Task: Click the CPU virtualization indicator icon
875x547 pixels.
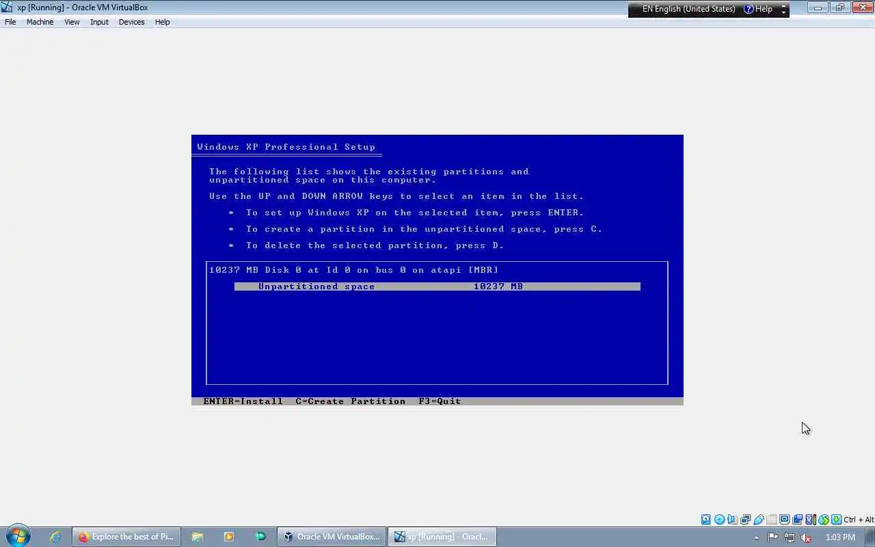Action: (x=811, y=520)
